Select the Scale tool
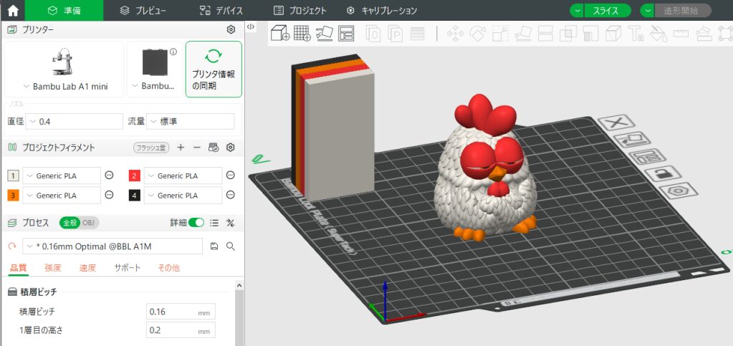The image size is (733, 346). pos(500,34)
